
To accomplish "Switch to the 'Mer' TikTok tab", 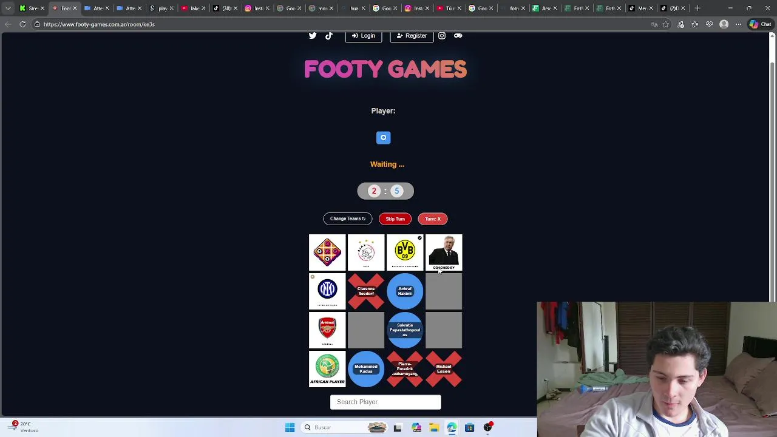I will (x=642, y=8).
